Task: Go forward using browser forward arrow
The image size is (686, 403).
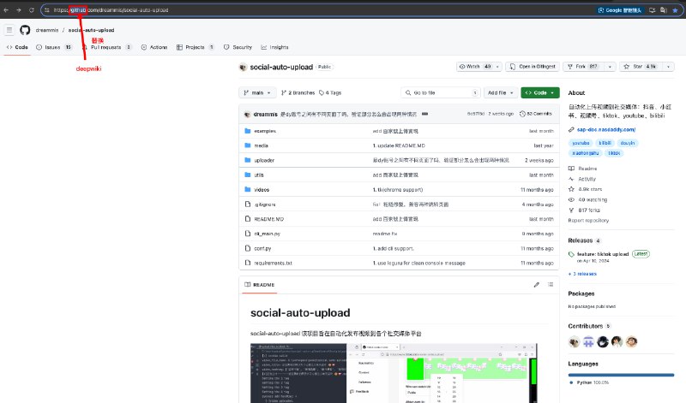Action: pos(19,10)
